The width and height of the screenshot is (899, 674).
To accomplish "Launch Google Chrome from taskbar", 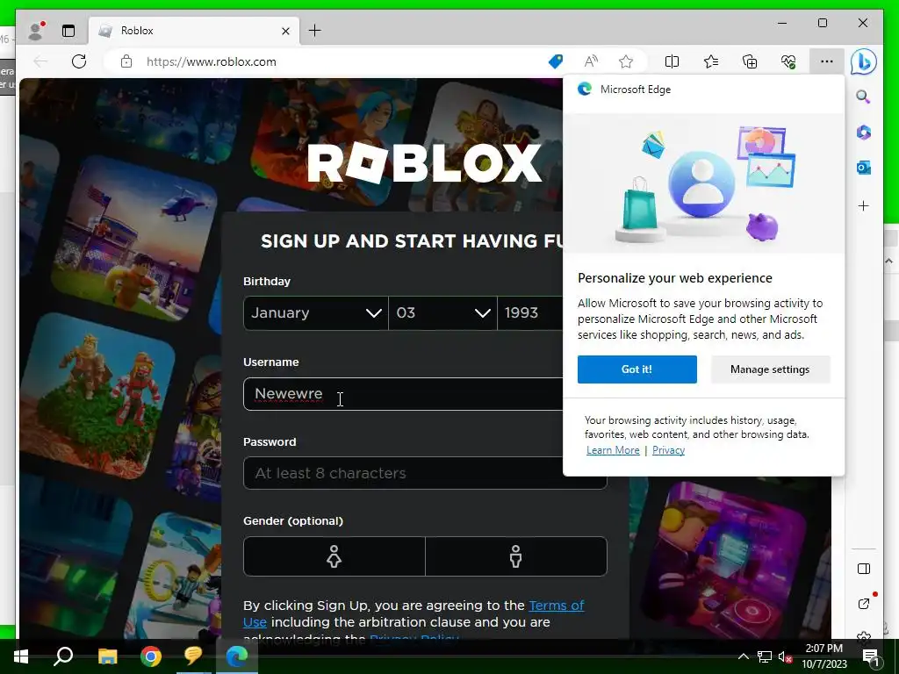I will click(151, 656).
